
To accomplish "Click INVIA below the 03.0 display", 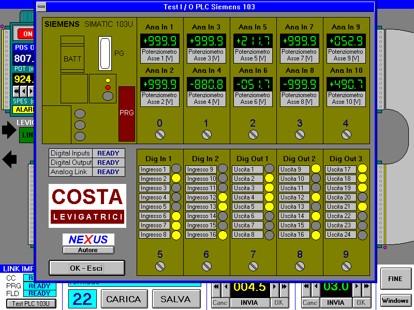I will pyautogui.click(x=335, y=303).
